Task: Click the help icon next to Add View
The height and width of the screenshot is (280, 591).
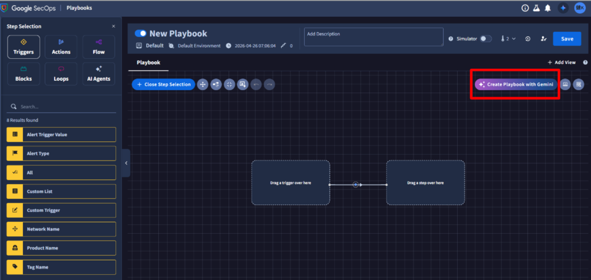Action: point(585,62)
